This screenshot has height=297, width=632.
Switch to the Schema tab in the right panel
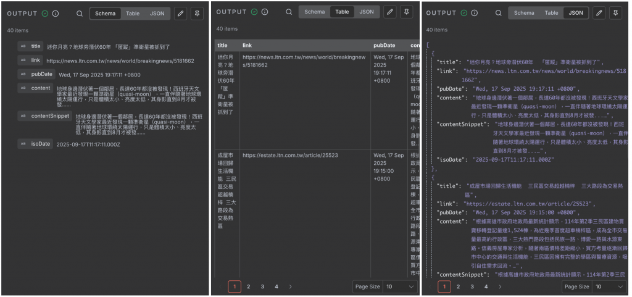click(524, 13)
